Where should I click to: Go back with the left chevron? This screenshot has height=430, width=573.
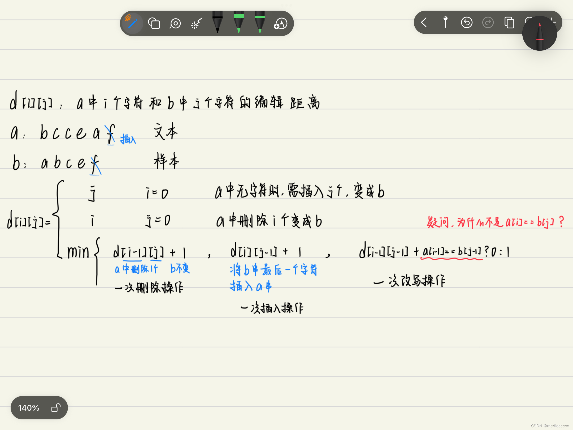click(424, 22)
